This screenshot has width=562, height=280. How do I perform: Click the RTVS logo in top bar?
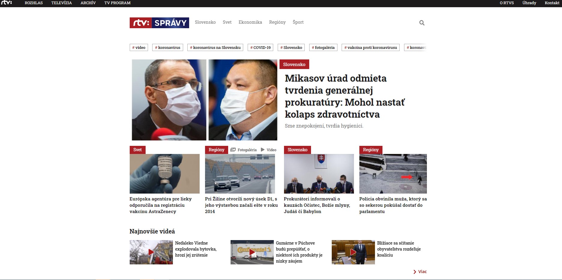click(6, 3)
